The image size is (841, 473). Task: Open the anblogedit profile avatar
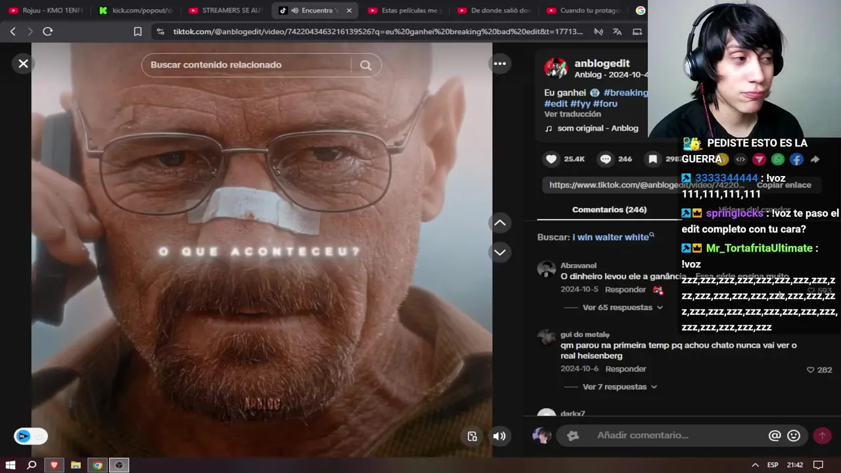pos(556,68)
